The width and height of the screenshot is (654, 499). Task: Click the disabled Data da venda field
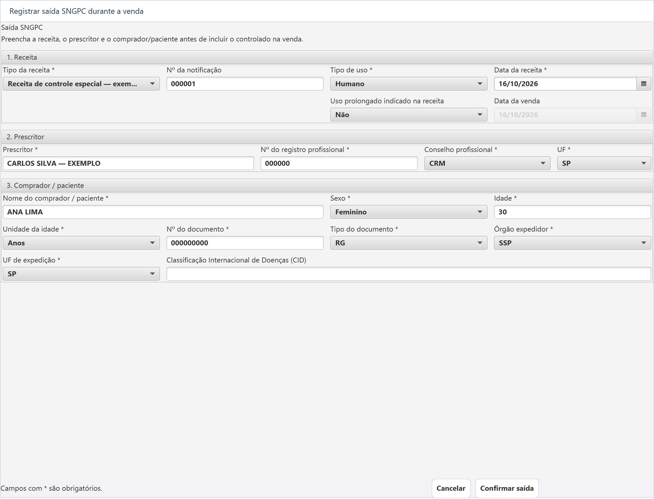(565, 115)
